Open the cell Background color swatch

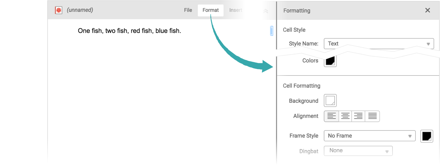(330, 101)
